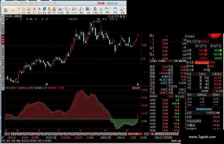
Task: Switch to the W&R indicator tab
Action: click(44, 134)
